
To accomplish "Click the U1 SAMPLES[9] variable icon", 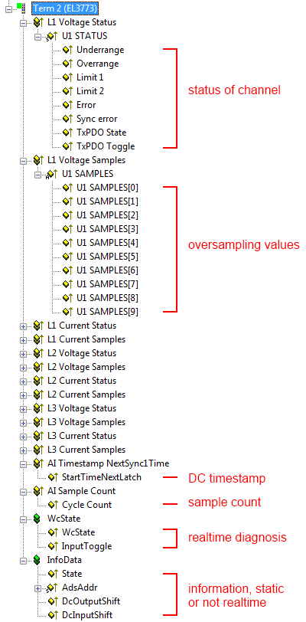I will pyautogui.click(x=67, y=312).
